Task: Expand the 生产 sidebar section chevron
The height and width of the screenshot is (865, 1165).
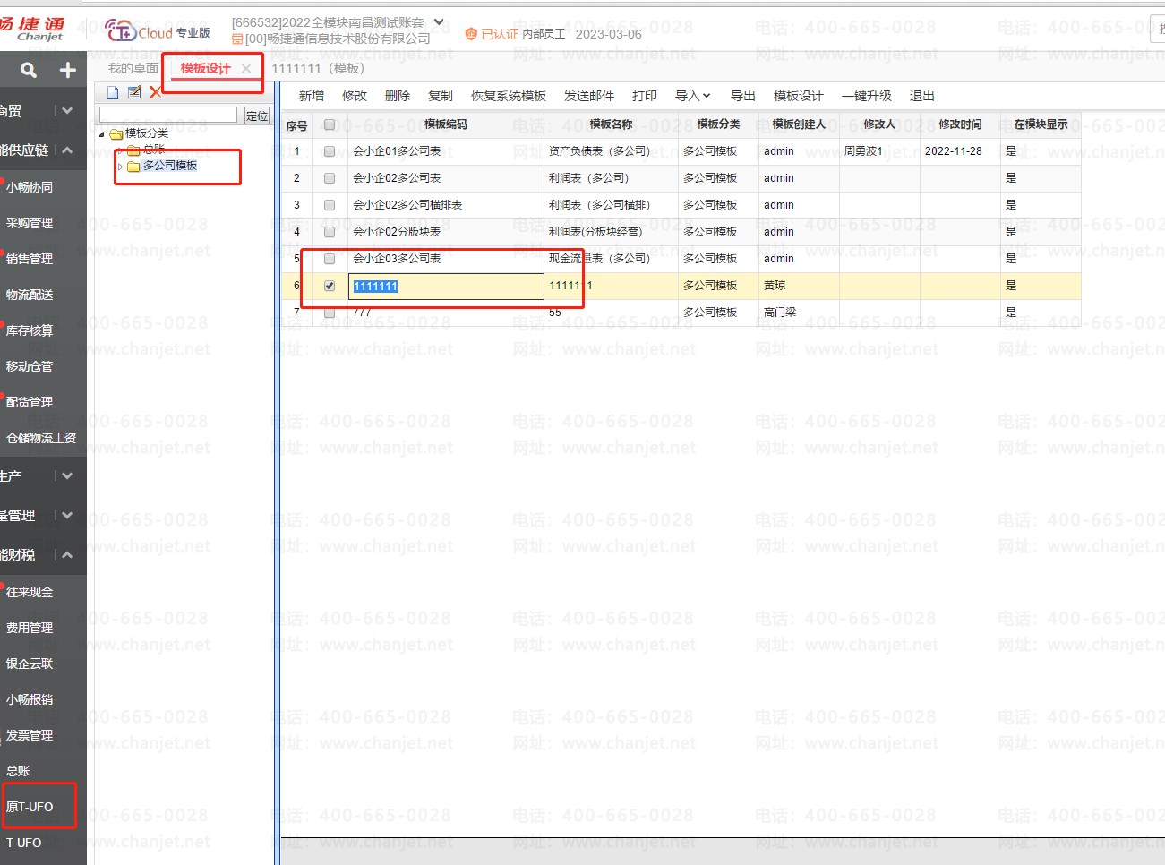Action: (x=68, y=475)
